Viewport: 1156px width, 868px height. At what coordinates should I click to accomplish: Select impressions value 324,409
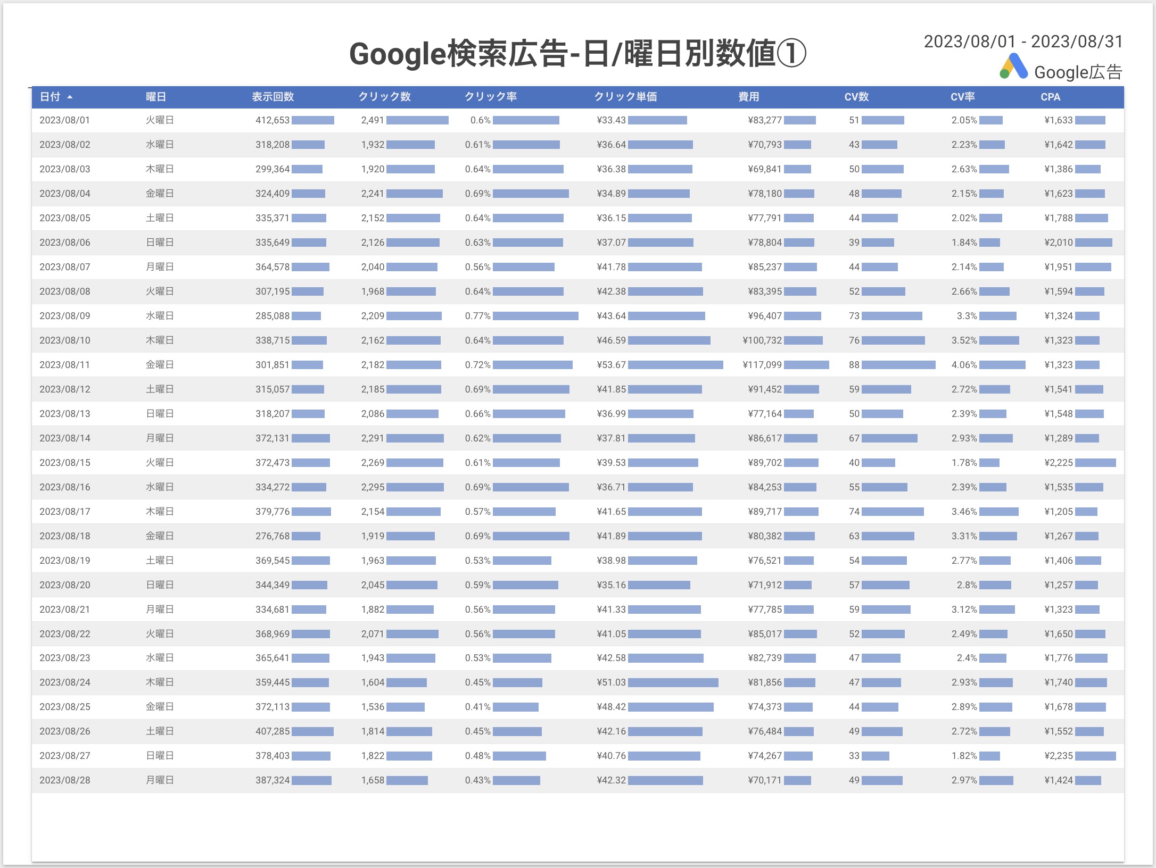273,194
